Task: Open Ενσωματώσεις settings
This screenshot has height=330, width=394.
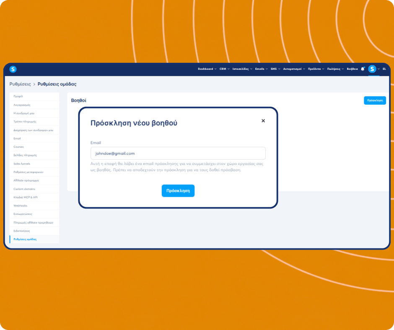Action: (x=34, y=214)
